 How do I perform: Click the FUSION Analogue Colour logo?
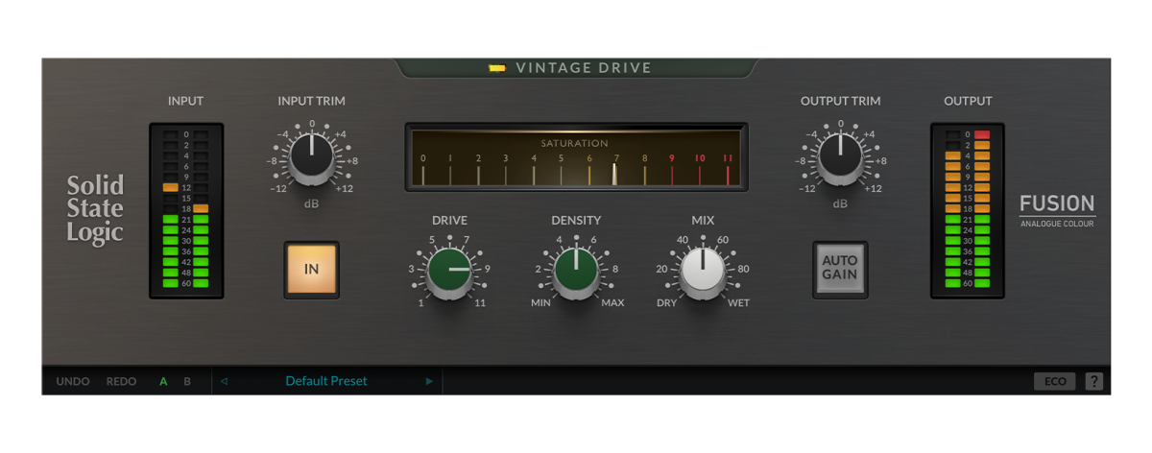click(x=1057, y=209)
